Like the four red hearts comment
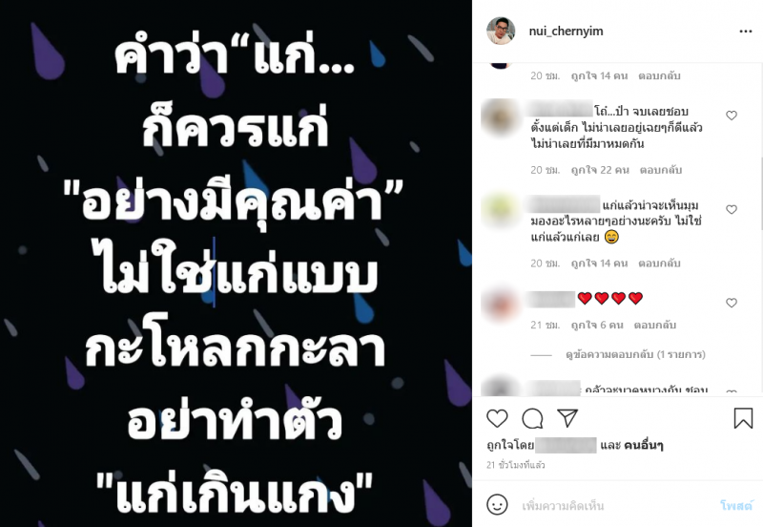Screen dimensions: 763x527 click(732, 303)
